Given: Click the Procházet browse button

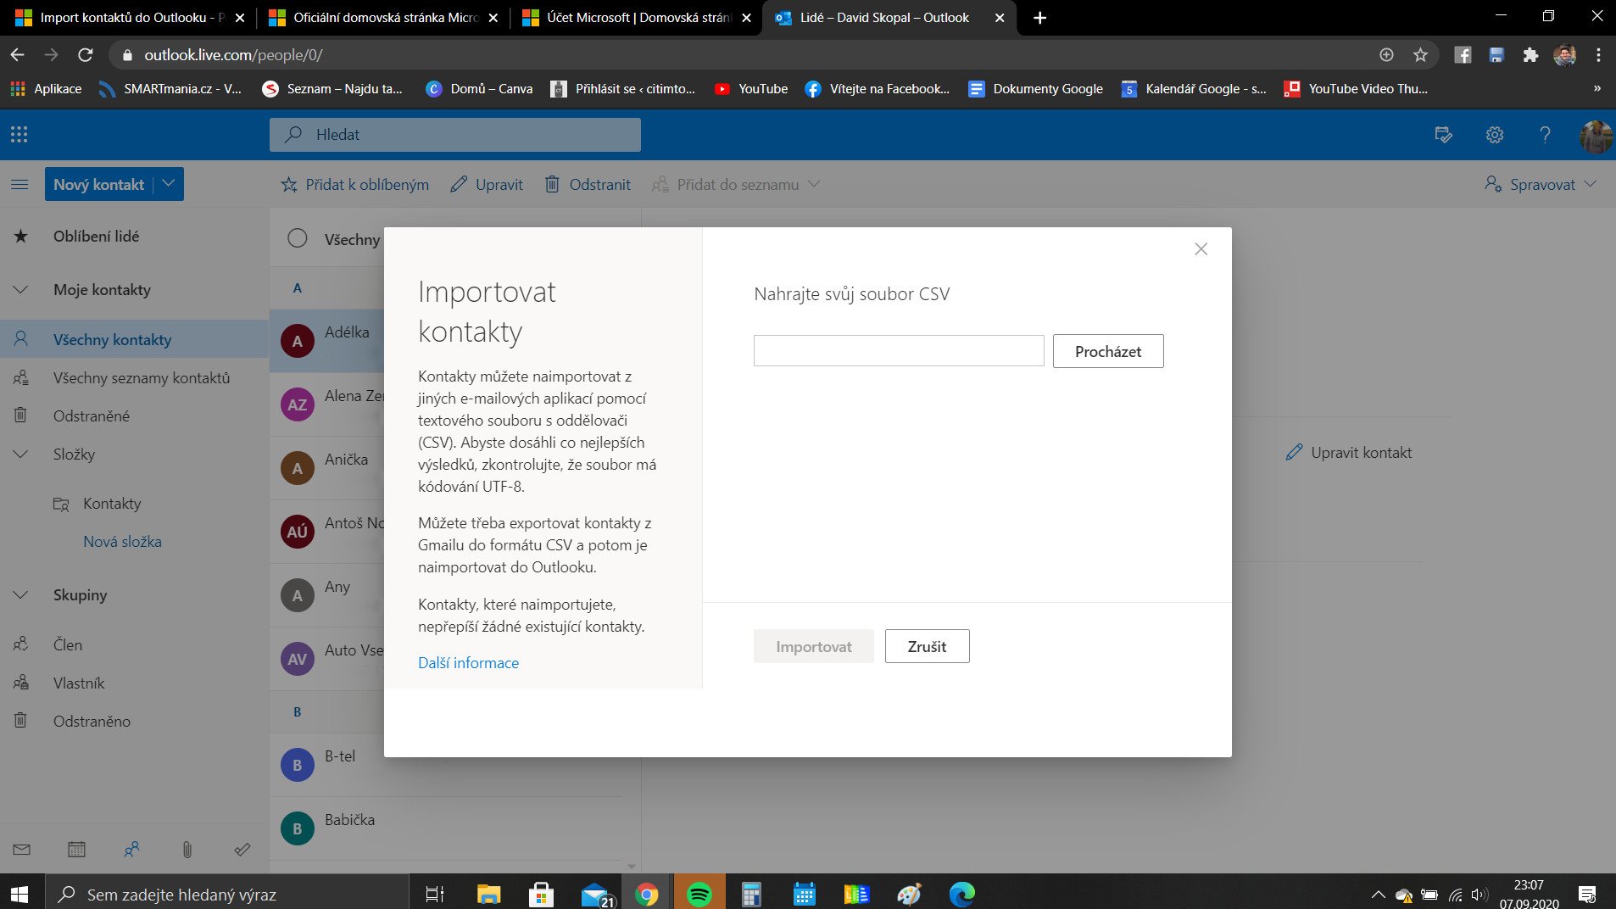Looking at the screenshot, I should [x=1107, y=351].
